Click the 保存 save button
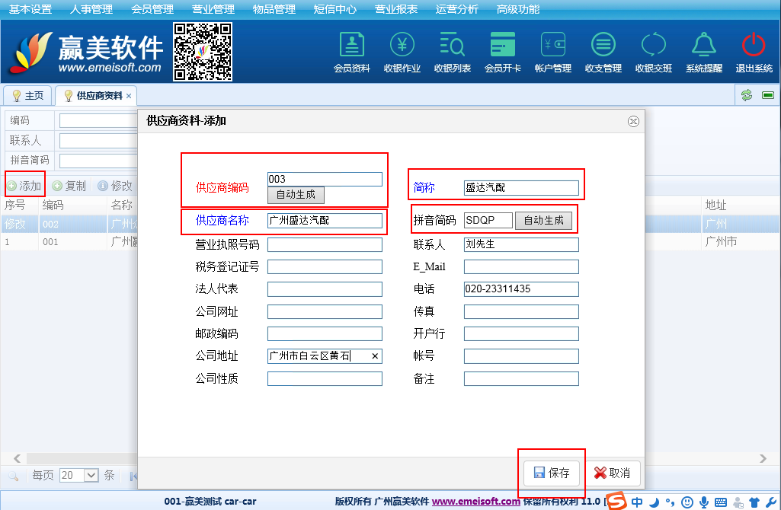Screen dimensions: 781x510 (552, 473)
